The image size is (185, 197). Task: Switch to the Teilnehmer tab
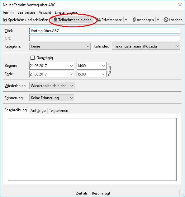tap(59, 111)
